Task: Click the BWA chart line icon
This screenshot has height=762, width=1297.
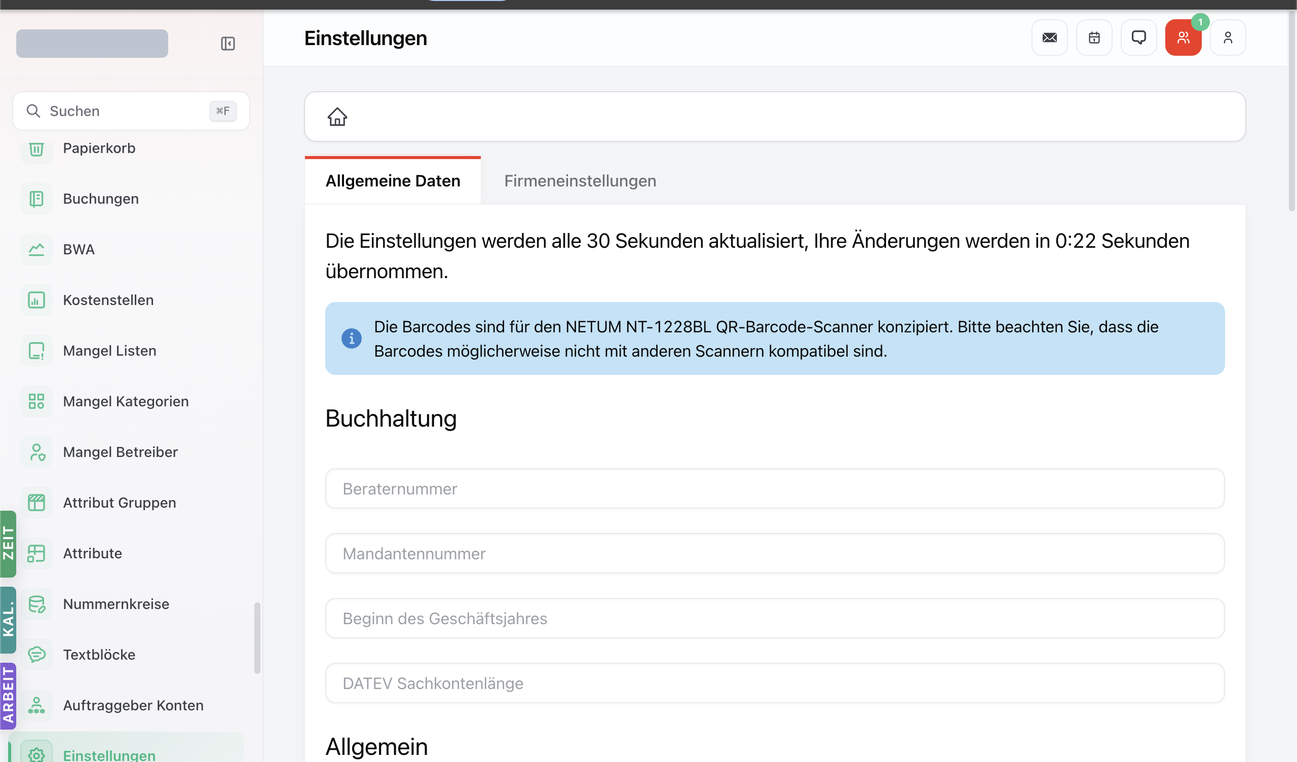Action: coord(36,249)
